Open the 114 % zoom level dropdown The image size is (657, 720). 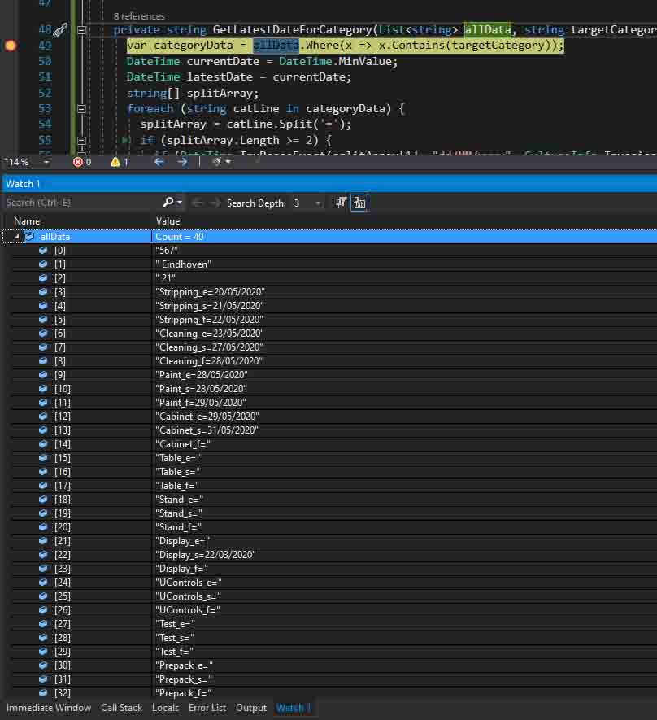46,162
